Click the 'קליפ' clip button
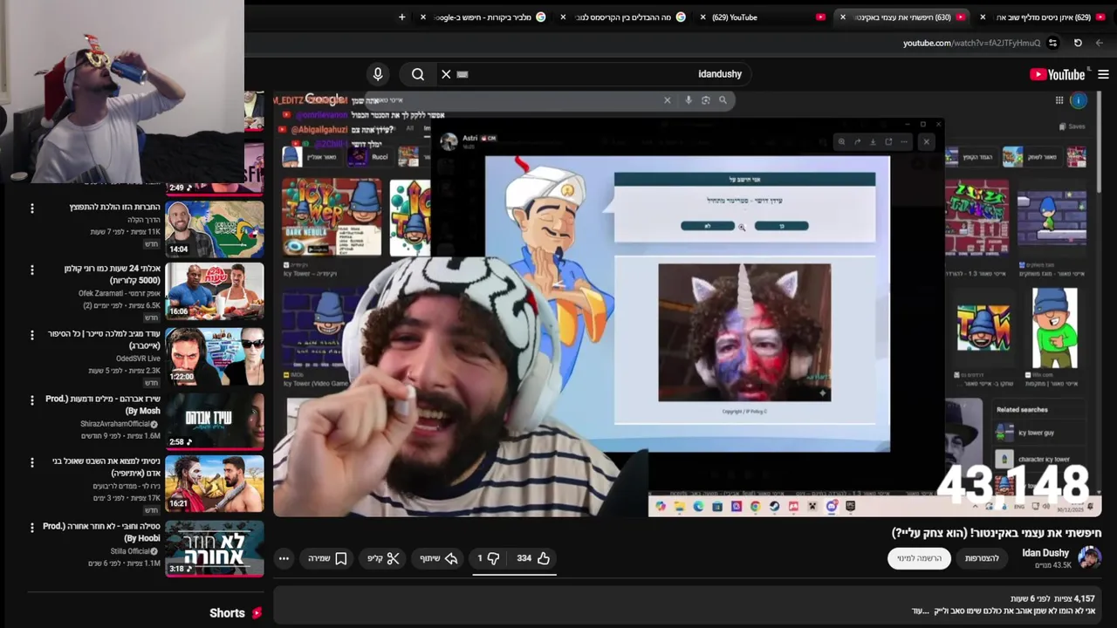The width and height of the screenshot is (1117, 628). click(x=383, y=558)
